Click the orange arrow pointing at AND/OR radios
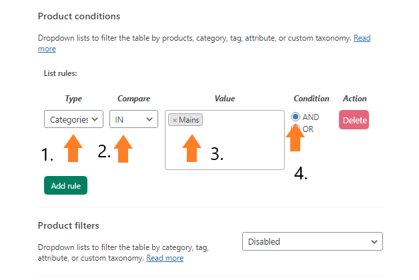The image size is (419, 280). pos(296,138)
